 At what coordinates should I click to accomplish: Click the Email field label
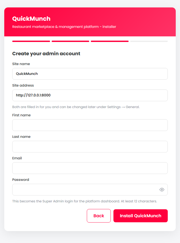pos(17,158)
